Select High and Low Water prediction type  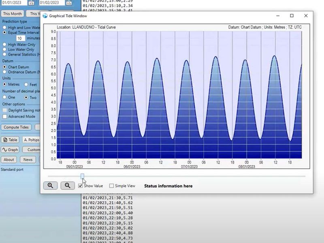tap(4, 28)
